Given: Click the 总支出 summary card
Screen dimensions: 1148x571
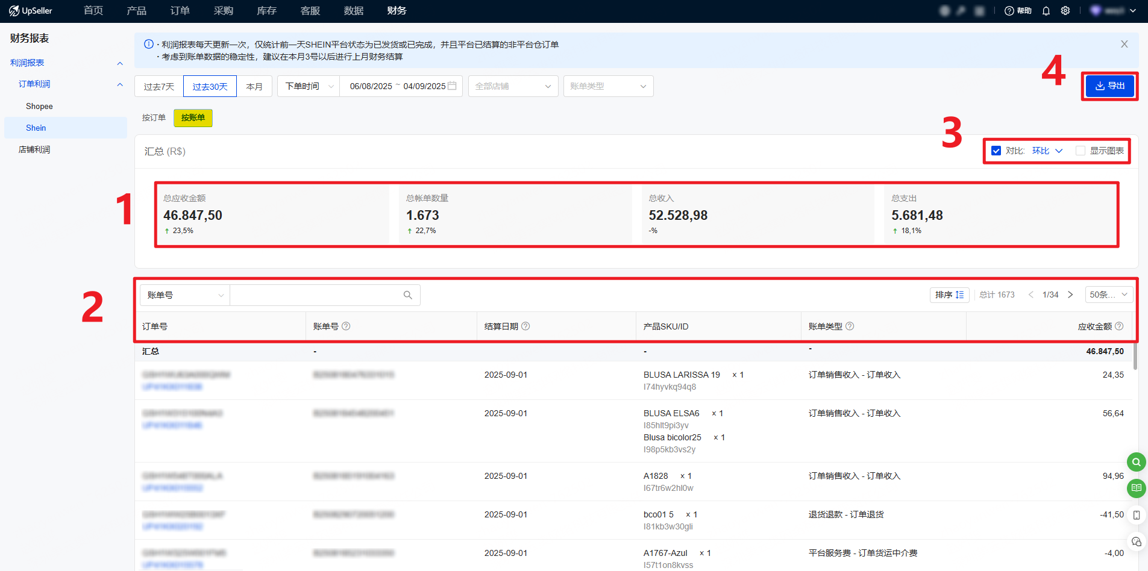Looking at the screenshot, I should (1000, 214).
